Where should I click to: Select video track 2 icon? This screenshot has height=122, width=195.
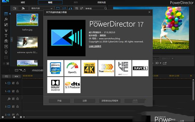[x=9, y=106]
